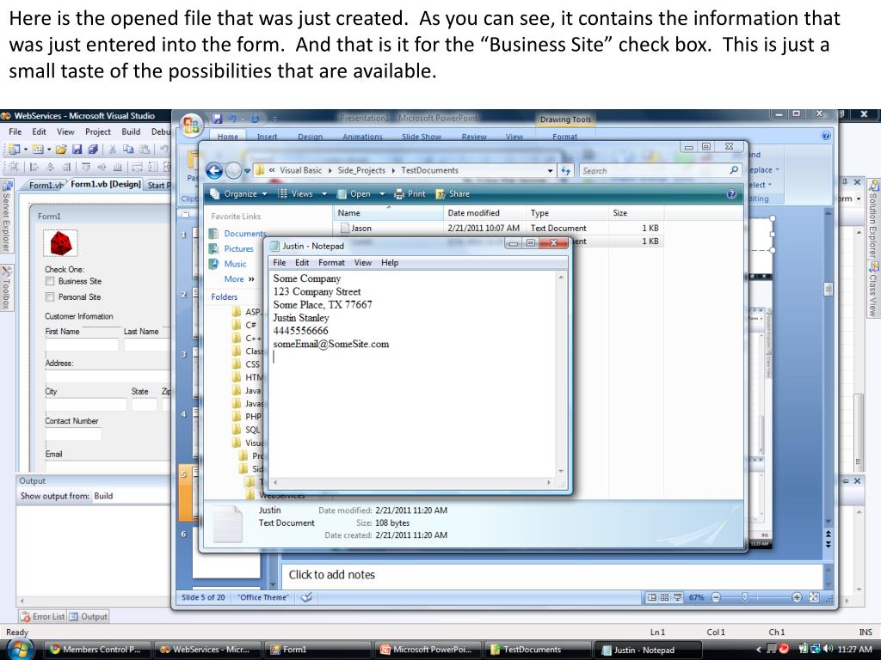Click the Share button in Explorer toolbar
881x660 pixels.
(x=453, y=194)
